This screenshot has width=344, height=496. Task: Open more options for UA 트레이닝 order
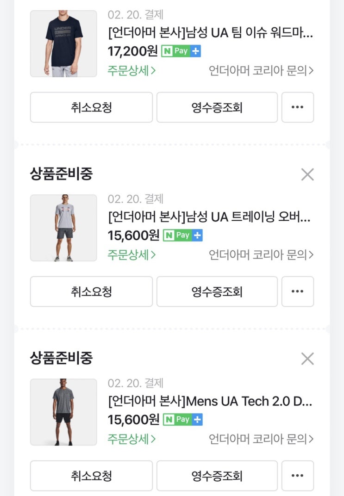(297, 291)
